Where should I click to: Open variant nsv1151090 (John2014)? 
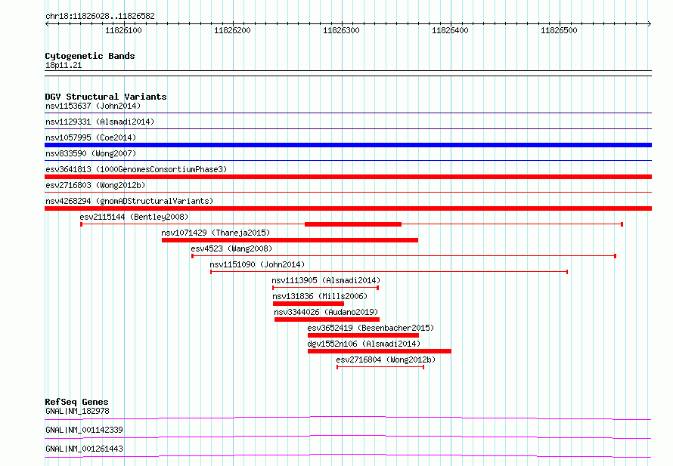pyautogui.click(x=257, y=264)
